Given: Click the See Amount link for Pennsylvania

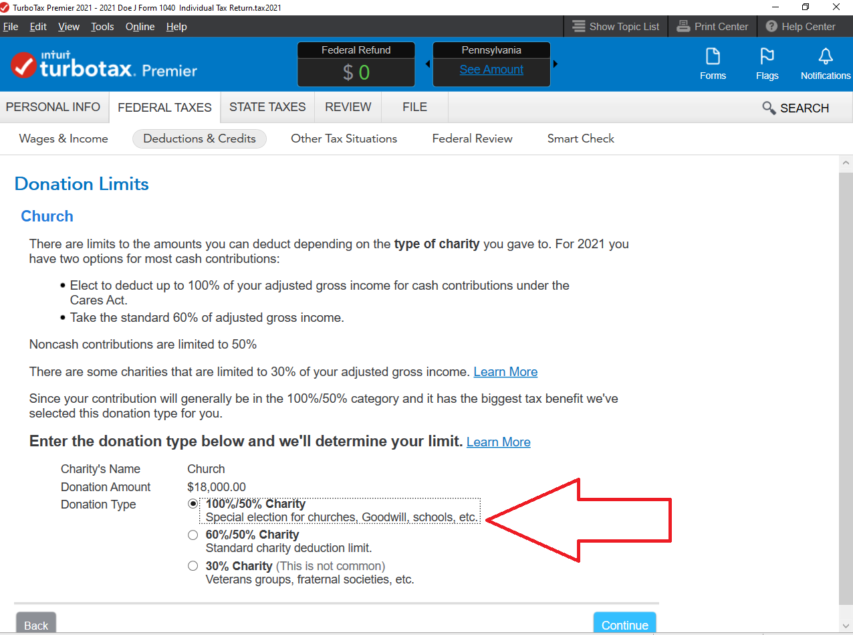Looking at the screenshot, I should coord(491,70).
